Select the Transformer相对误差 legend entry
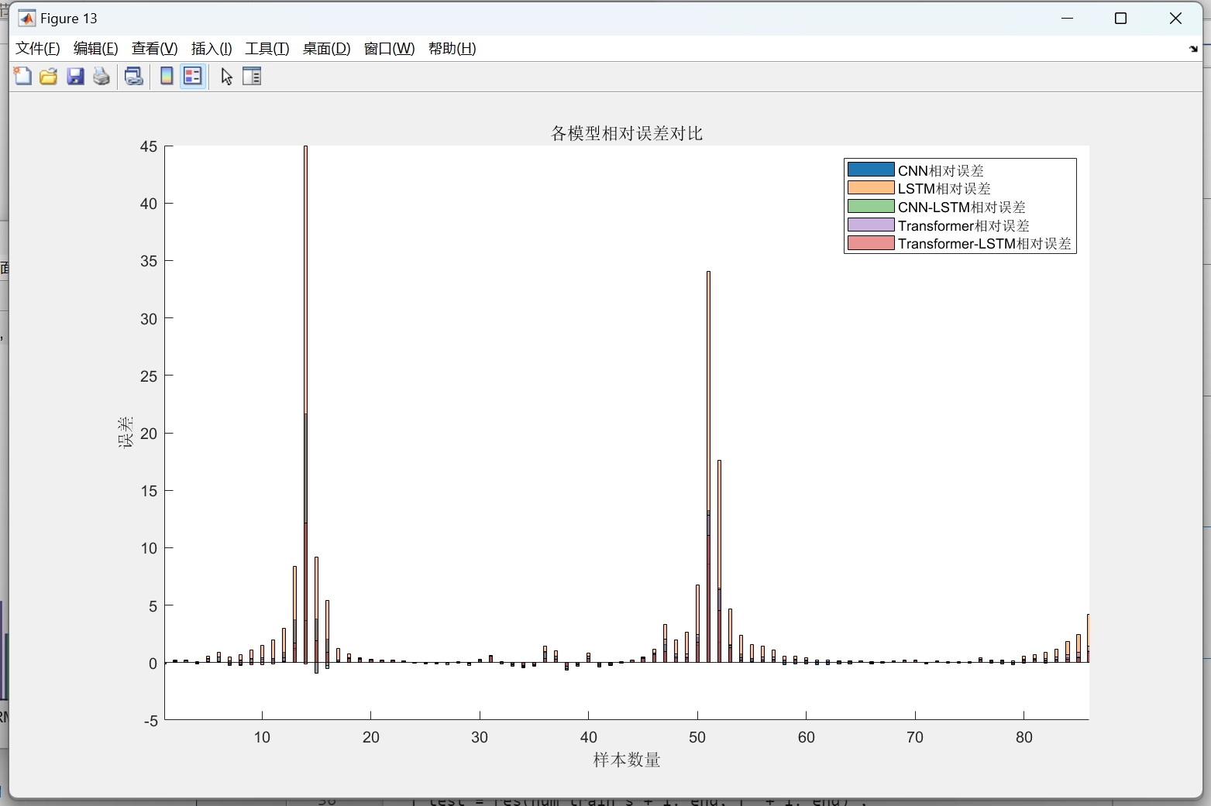This screenshot has height=806, width=1211. click(x=965, y=225)
